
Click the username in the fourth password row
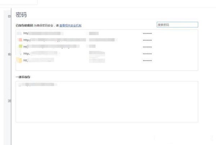[97, 53]
